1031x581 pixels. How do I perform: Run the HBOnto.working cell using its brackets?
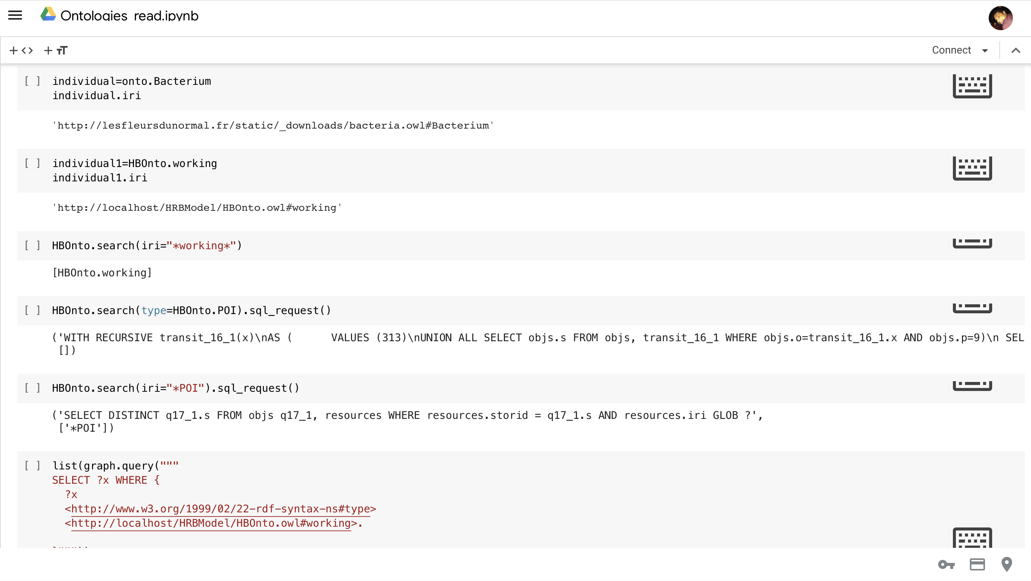(32, 163)
